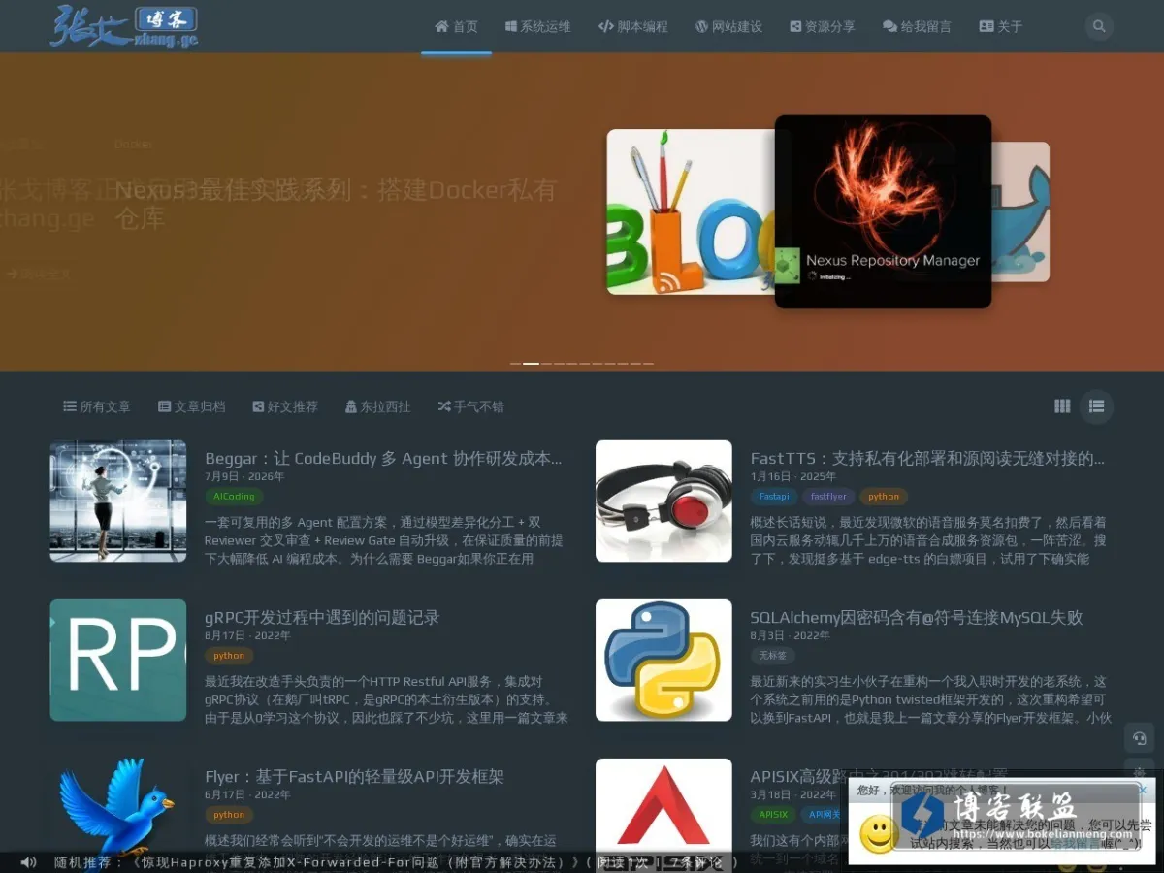1164x873 pixels.
Task: Click the python tag under FastTTS
Action: [884, 497]
